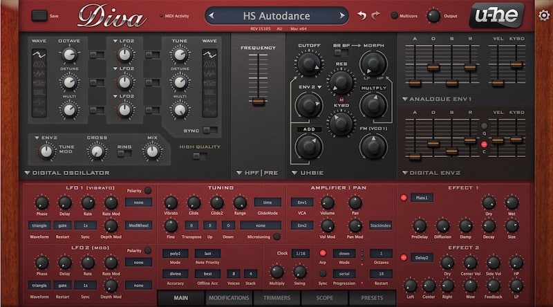Go to the previous preset with left arrow
Screen dimensions: 553x307
click(x=212, y=15)
